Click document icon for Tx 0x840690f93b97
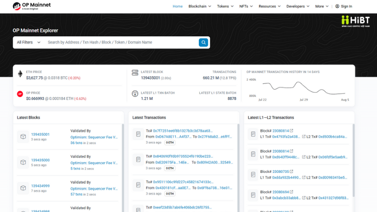The image size is (377, 212). [x=138, y=159]
